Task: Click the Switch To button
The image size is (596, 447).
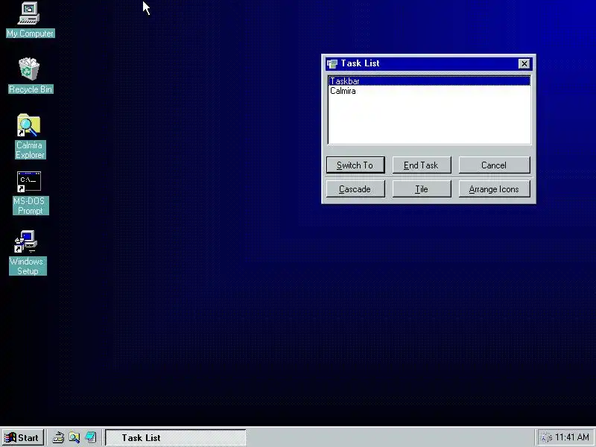Action: tap(355, 165)
